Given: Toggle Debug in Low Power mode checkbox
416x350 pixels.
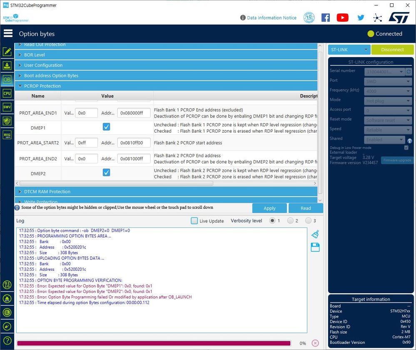Looking at the screenshot, I should pyautogui.click(x=406, y=147).
